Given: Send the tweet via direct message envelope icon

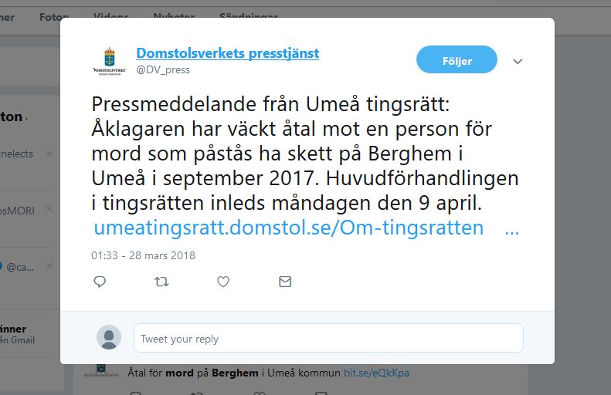Looking at the screenshot, I should (285, 282).
